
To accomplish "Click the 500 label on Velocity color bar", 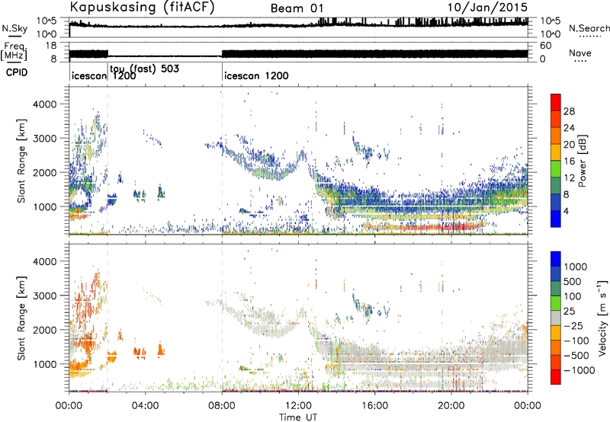I will [x=573, y=281].
